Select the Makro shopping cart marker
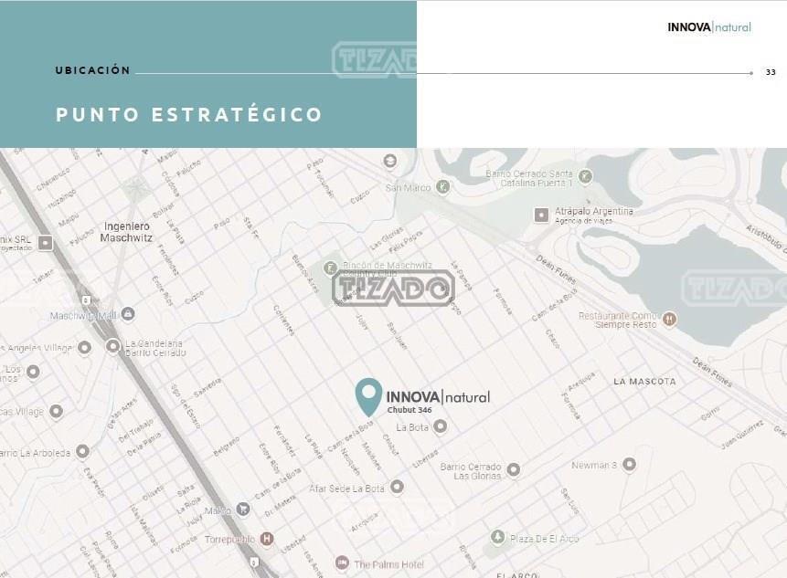 [x=243, y=510]
